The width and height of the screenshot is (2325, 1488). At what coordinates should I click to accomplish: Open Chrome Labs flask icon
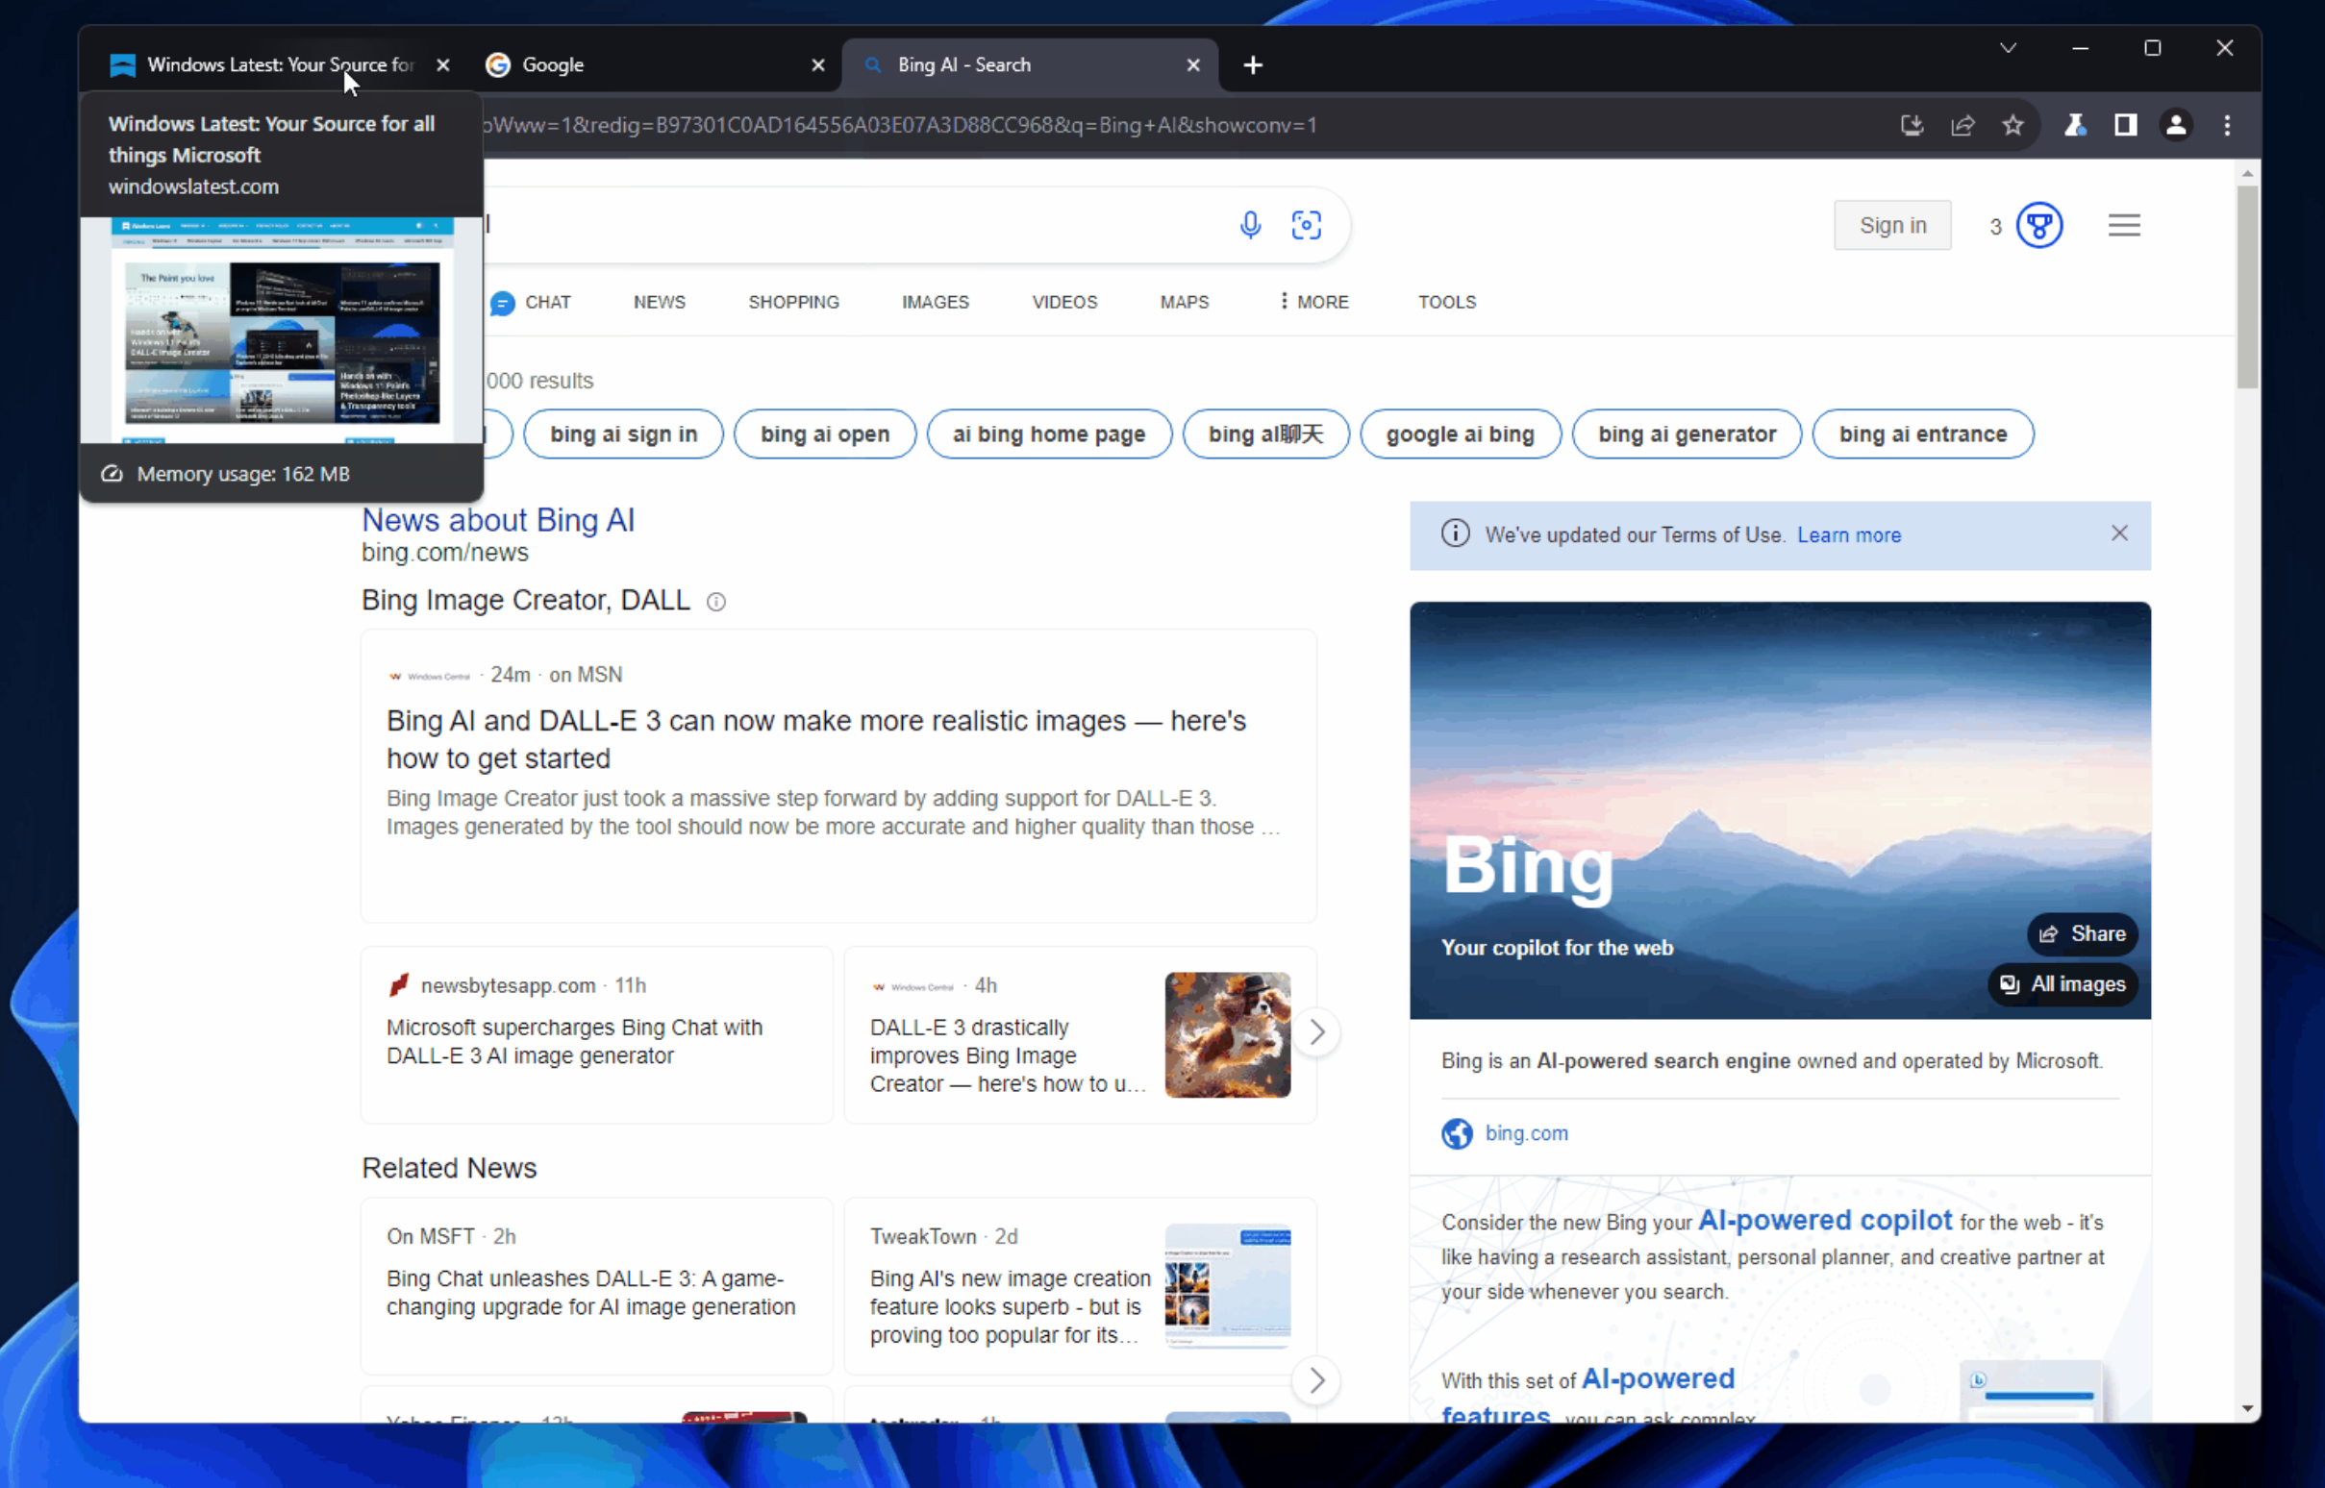click(x=2075, y=125)
